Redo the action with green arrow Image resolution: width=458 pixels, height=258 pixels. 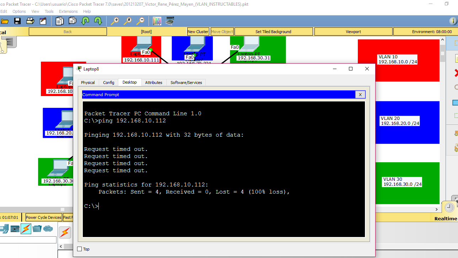coord(98,21)
